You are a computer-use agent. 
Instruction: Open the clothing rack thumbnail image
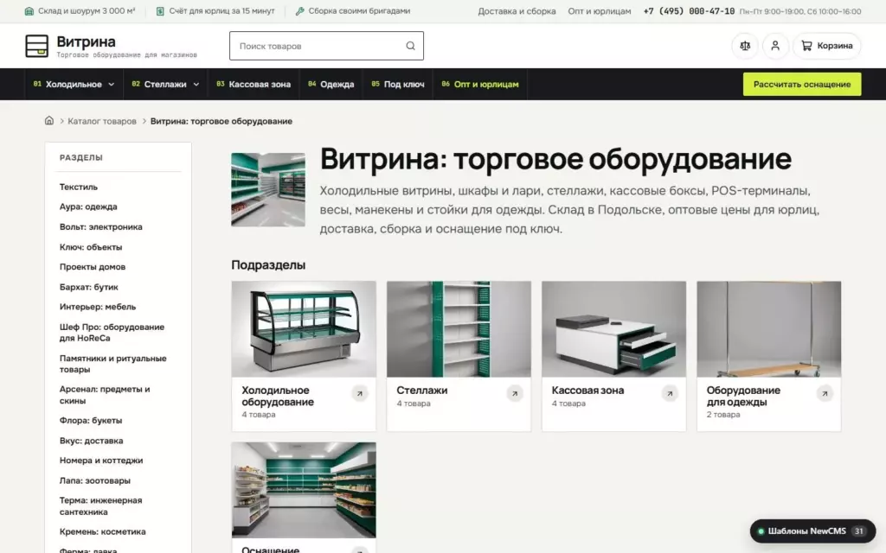click(768, 329)
